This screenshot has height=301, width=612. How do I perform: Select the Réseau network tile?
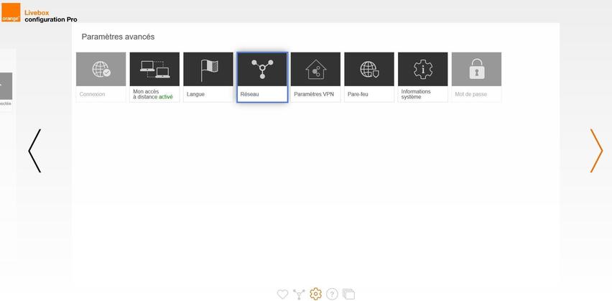(x=261, y=77)
